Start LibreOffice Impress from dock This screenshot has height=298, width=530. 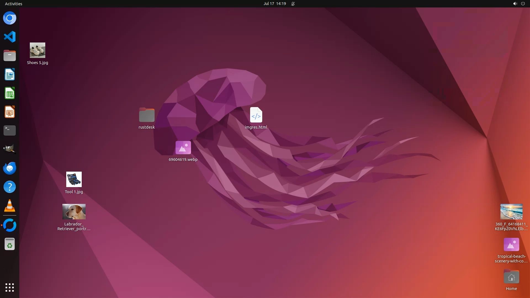[x=10, y=112]
